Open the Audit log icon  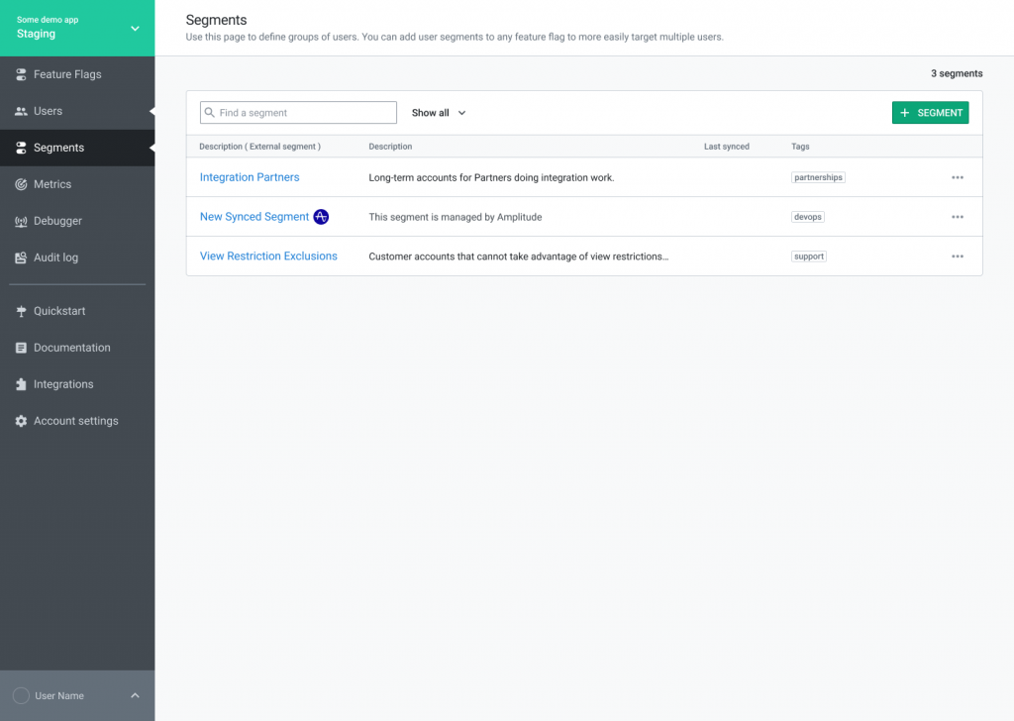click(20, 257)
